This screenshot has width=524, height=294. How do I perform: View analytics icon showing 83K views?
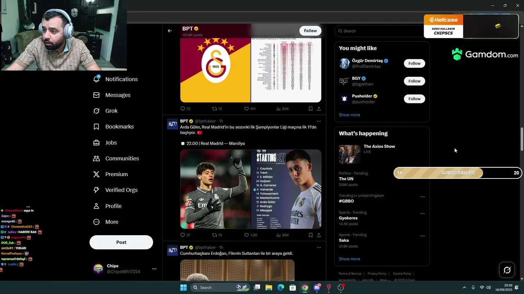279,109
